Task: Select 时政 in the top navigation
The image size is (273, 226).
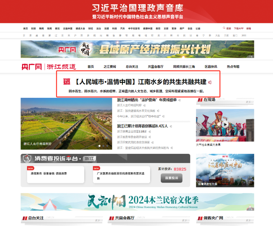Action: point(33,28)
